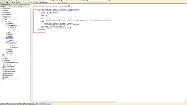Select Нумераторы in the tree
Viewport: 187px width, 105px height.
[x=9, y=18]
